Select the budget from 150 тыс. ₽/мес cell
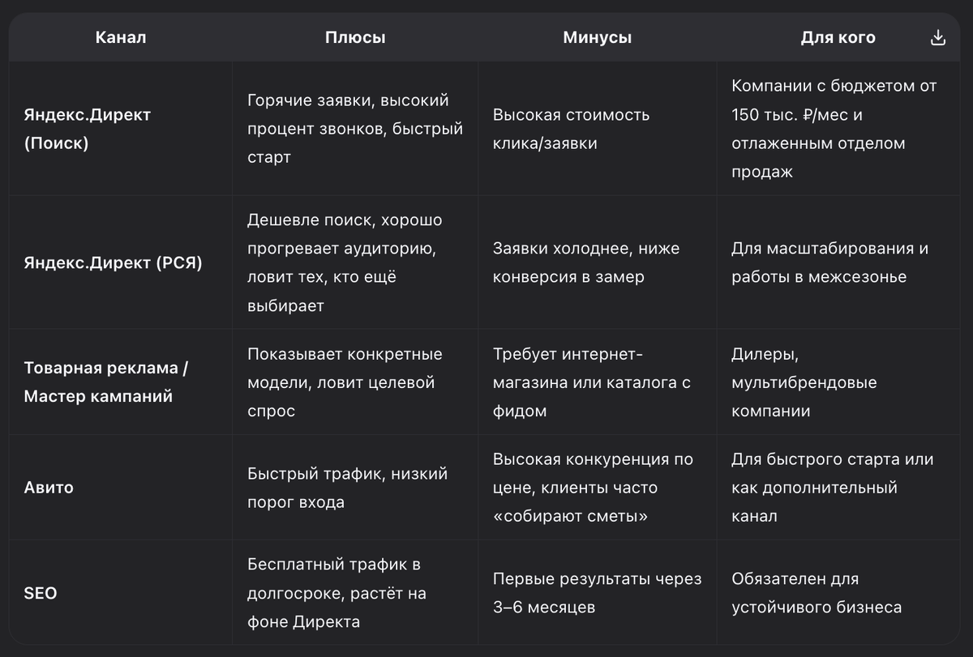Screen dimensions: 973x657 [x=834, y=129]
